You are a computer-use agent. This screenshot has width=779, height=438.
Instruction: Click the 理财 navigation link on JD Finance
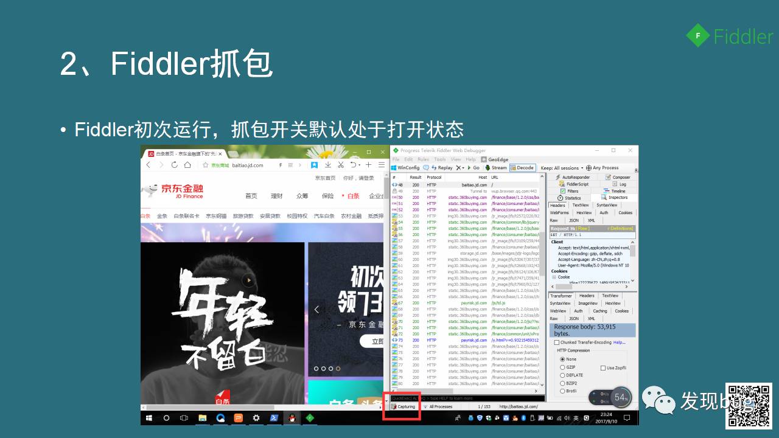click(277, 196)
